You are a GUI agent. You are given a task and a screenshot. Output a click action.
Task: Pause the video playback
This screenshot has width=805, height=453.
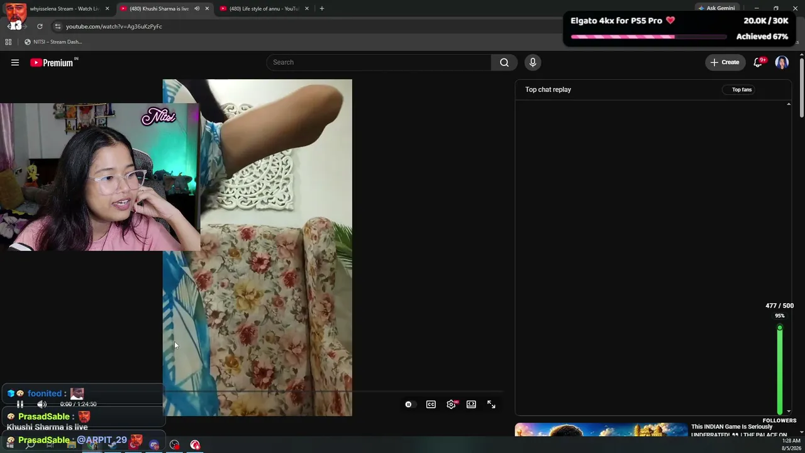tap(20, 405)
